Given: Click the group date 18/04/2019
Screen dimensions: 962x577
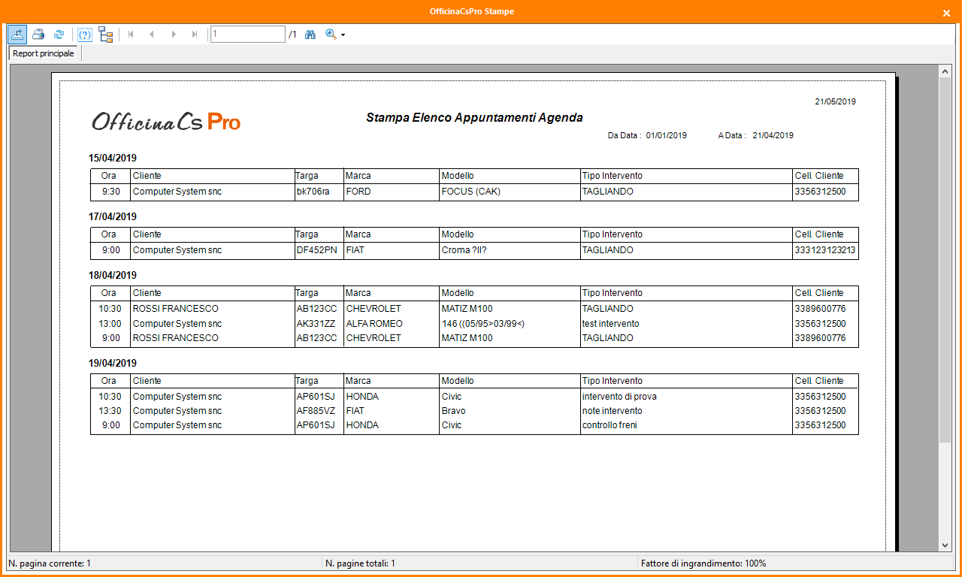Looking at the screenshot, I should coord(113,275).
